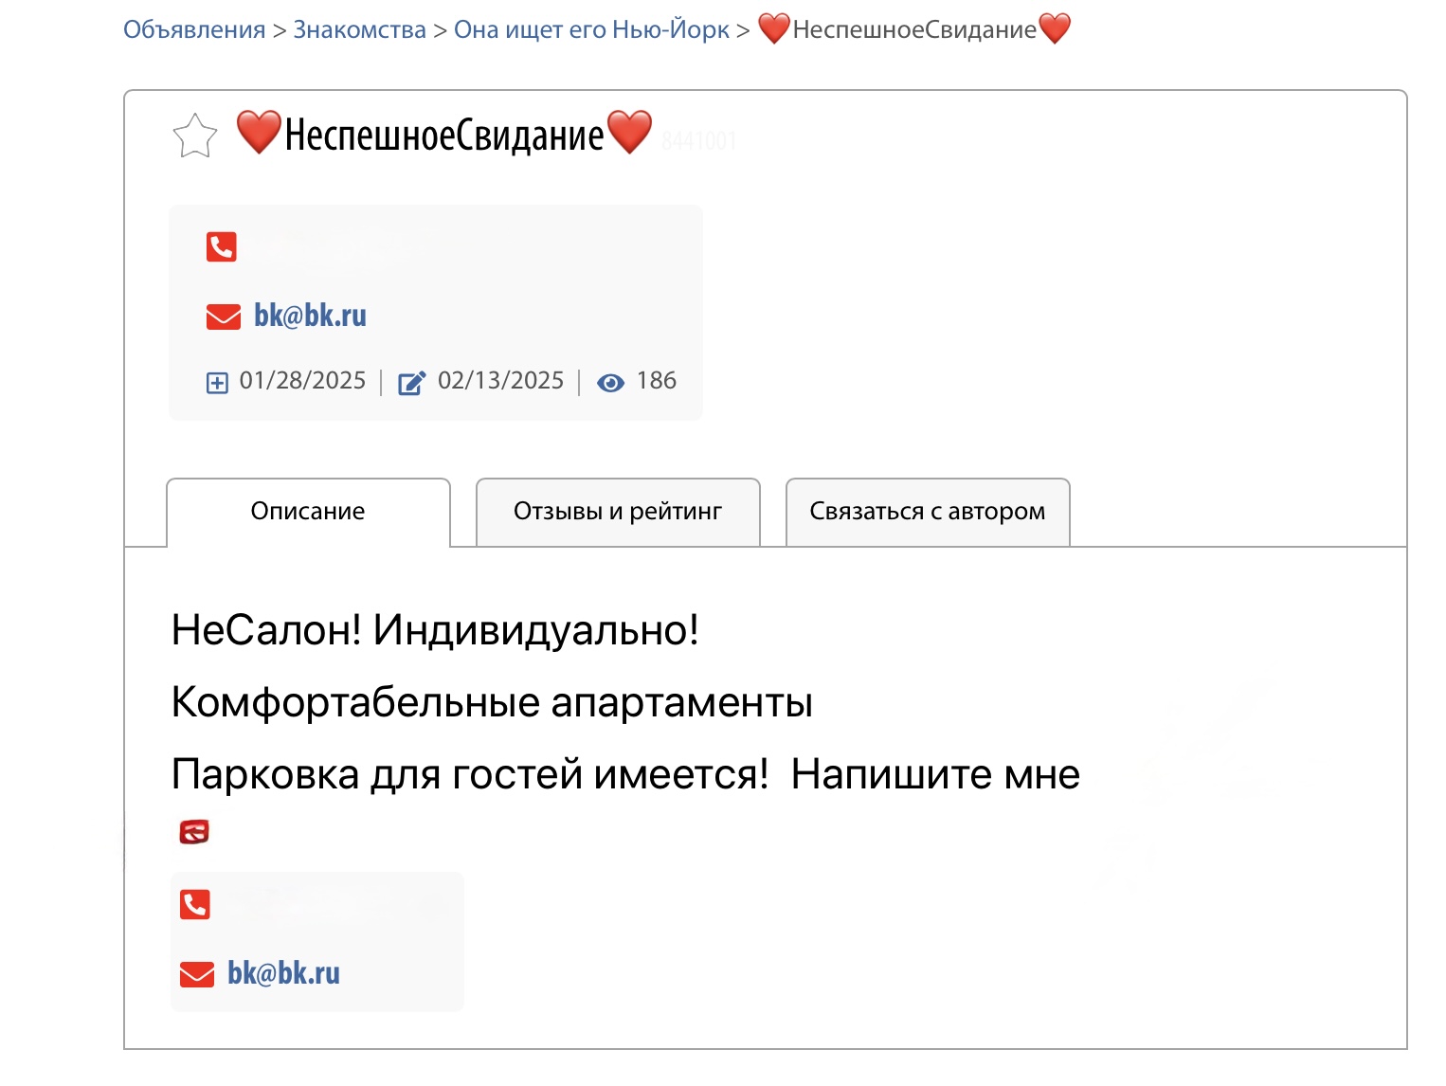1446x1086 pixels.
Task: Click the favorite star icon
Action: (195, 136)
